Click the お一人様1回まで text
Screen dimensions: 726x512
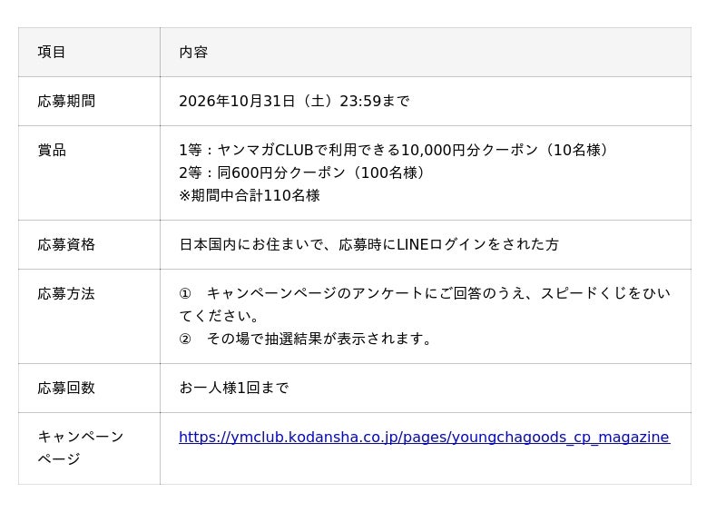234,389
